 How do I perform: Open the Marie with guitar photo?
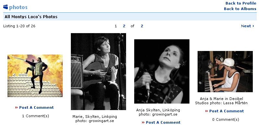point(98,71)
